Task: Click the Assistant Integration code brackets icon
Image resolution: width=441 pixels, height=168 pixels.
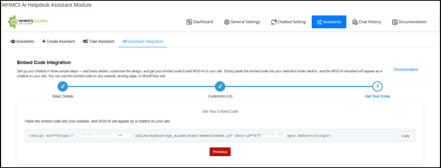Action: click(125, 41)
